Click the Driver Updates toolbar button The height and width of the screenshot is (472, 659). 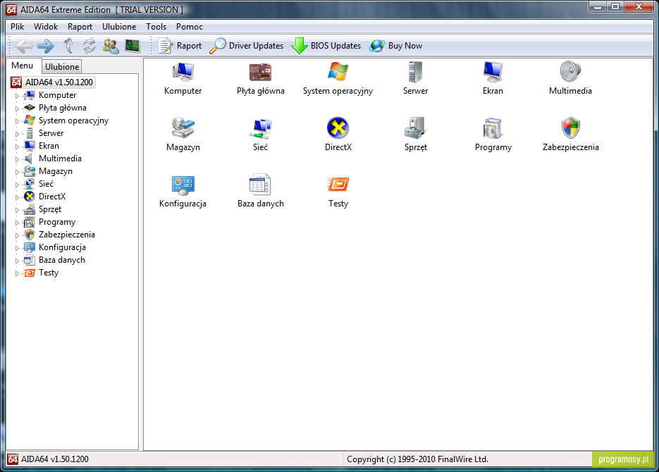click(x=247, y=46)
